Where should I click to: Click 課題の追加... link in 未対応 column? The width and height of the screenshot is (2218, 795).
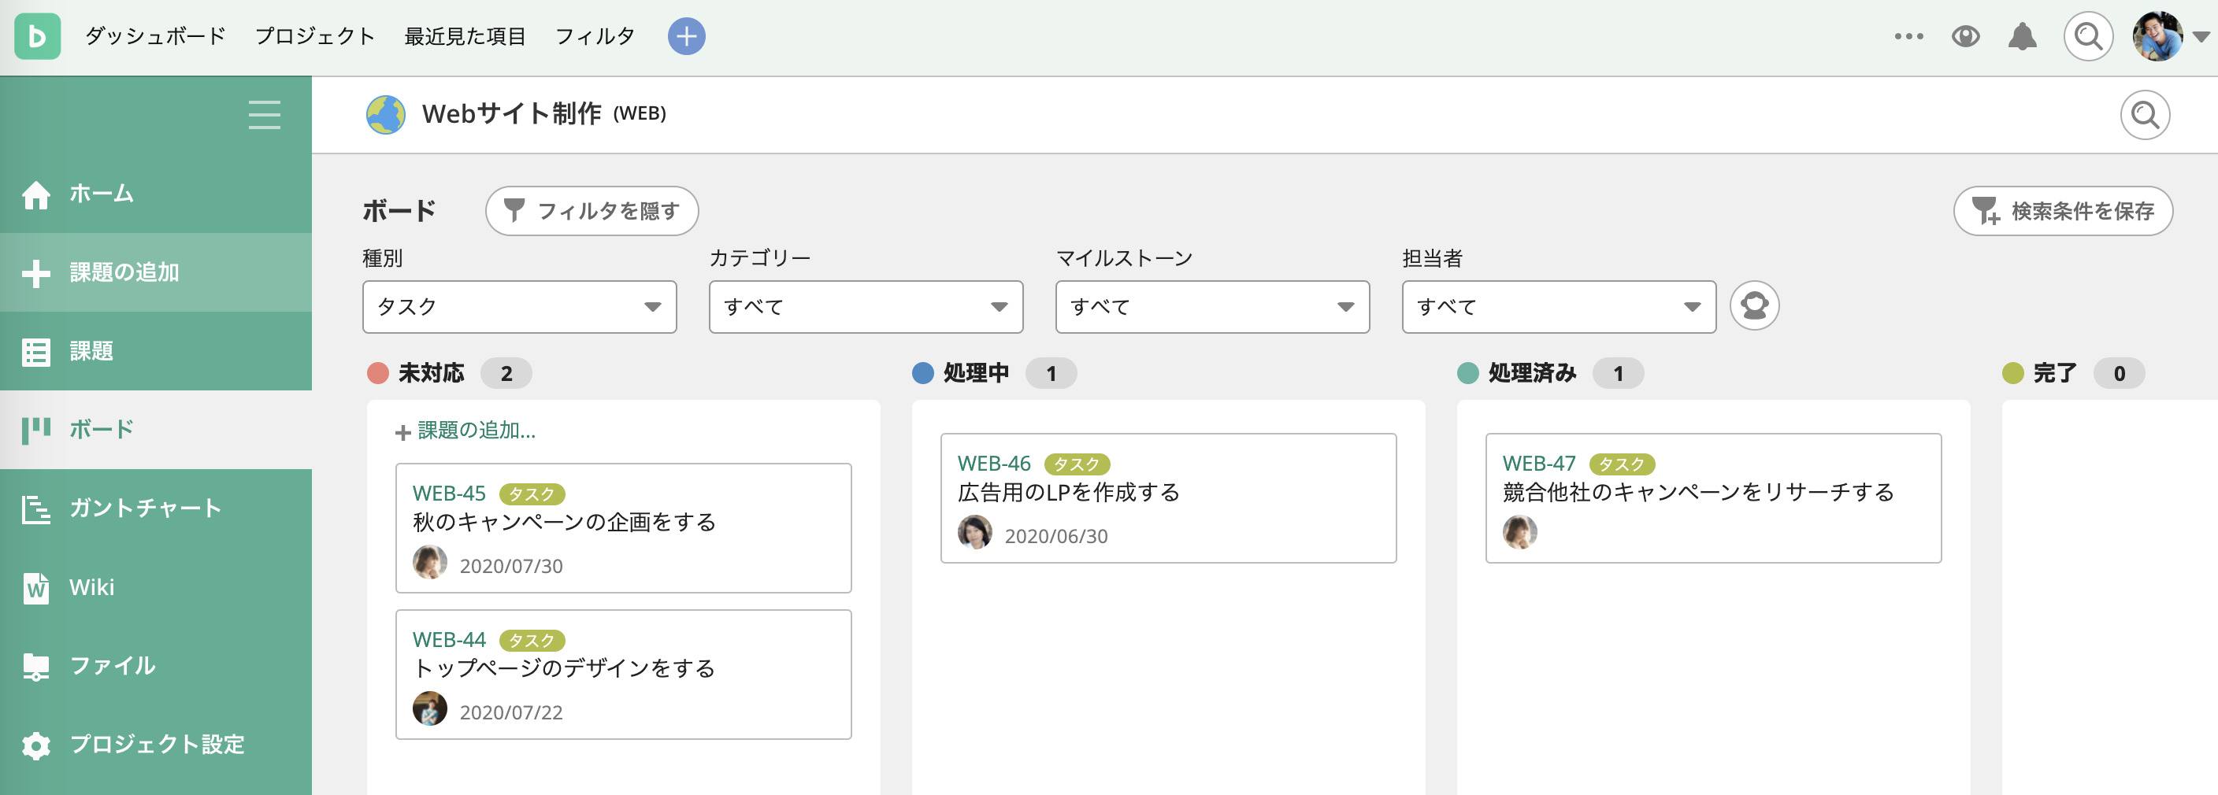tap(475, 431)
